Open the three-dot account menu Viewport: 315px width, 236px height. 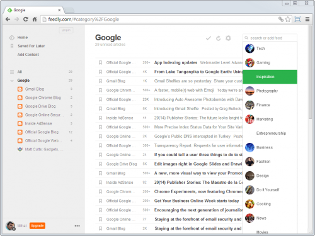tap(77, 226)
